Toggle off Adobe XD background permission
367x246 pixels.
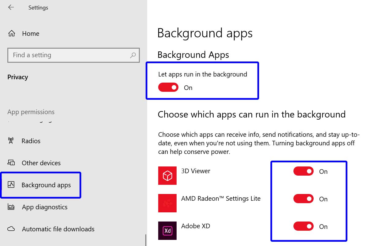point(303,226)
